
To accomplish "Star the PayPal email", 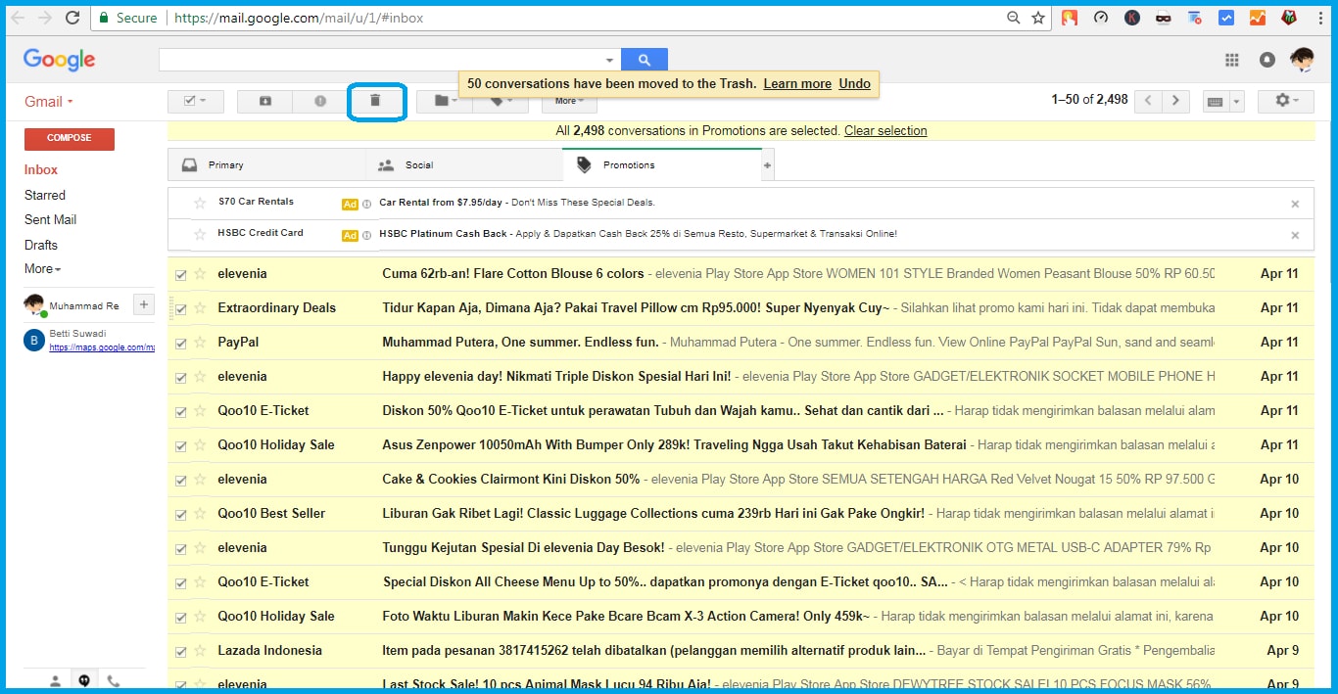I will coord(200,343).
